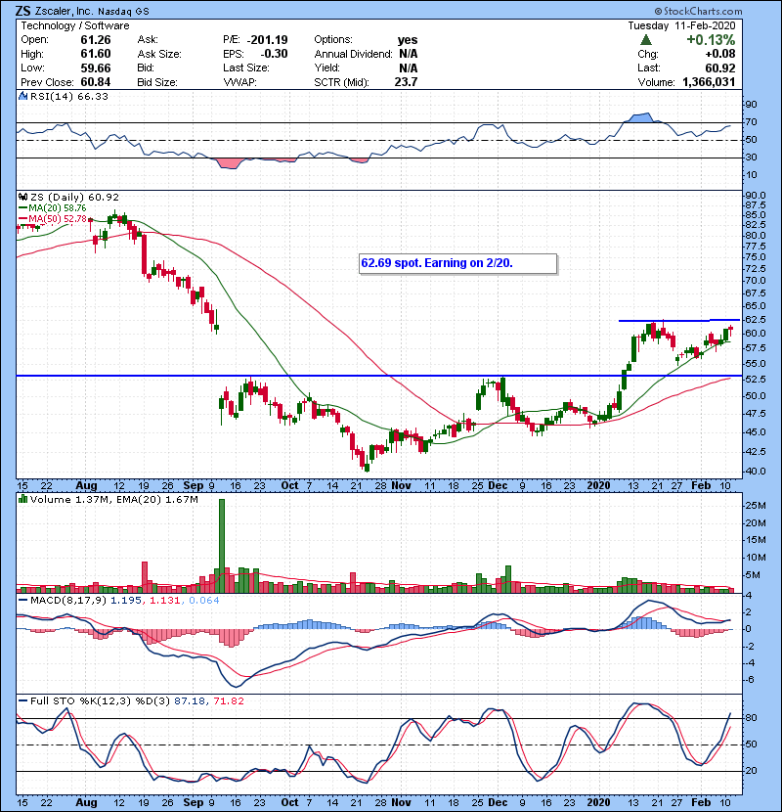Click the 'Technology / Software' sector label
The image size is (782, 812).
coord(75,25)
